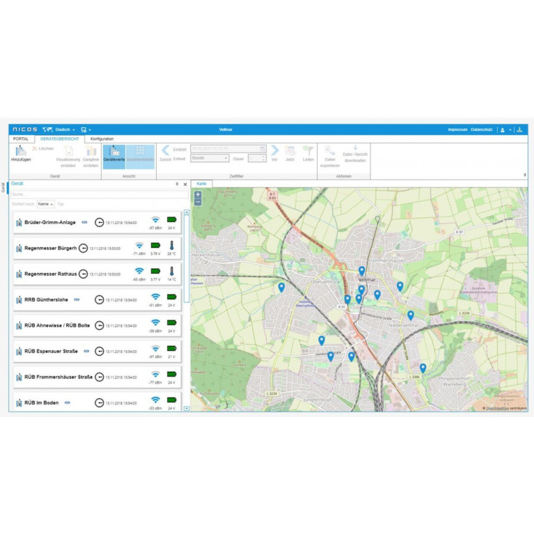Click the Dauer spinner field

257,158
